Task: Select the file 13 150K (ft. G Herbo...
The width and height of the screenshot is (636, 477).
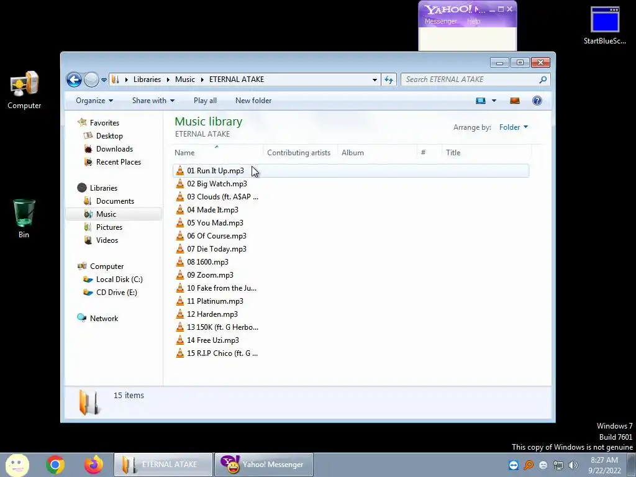Action: tap(222, 327)
